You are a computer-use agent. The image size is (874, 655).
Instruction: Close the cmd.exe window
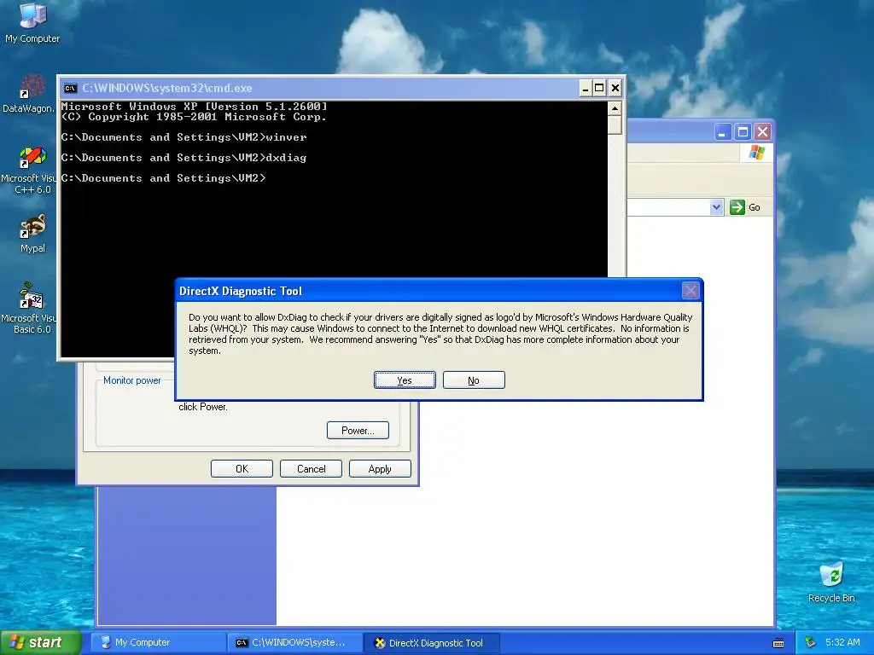tap(615, 88)
